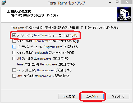Maximize the Tera Term setup window
This screenshot has height=103, width=133.
coord(117,2)
